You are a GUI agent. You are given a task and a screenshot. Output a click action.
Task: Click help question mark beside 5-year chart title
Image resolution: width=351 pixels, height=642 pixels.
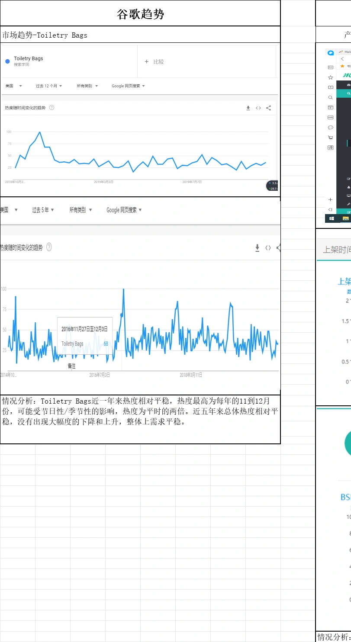click(49, 247)
